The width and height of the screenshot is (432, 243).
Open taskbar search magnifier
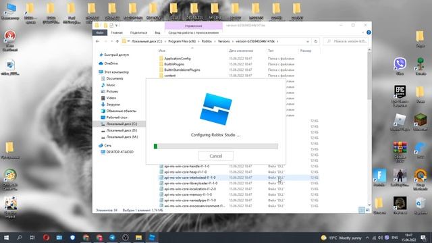click(x=20, y=237)
